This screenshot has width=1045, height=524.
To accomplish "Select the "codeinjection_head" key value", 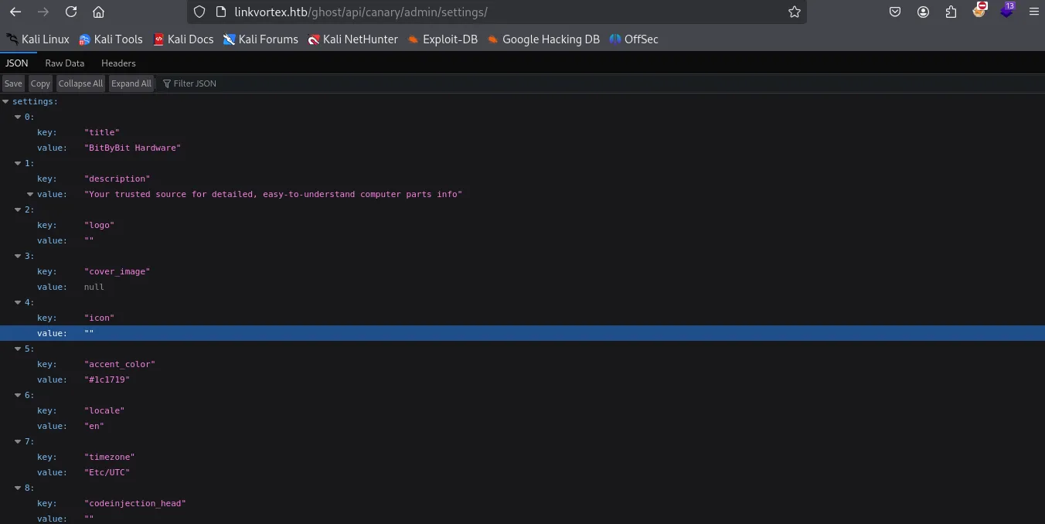I will pyautogui.click(x=135, y=503).
